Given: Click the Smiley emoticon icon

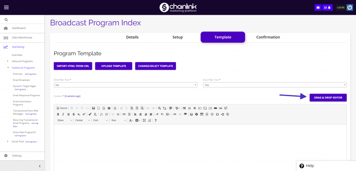Looking at the screenshot, I should [212, 114].
